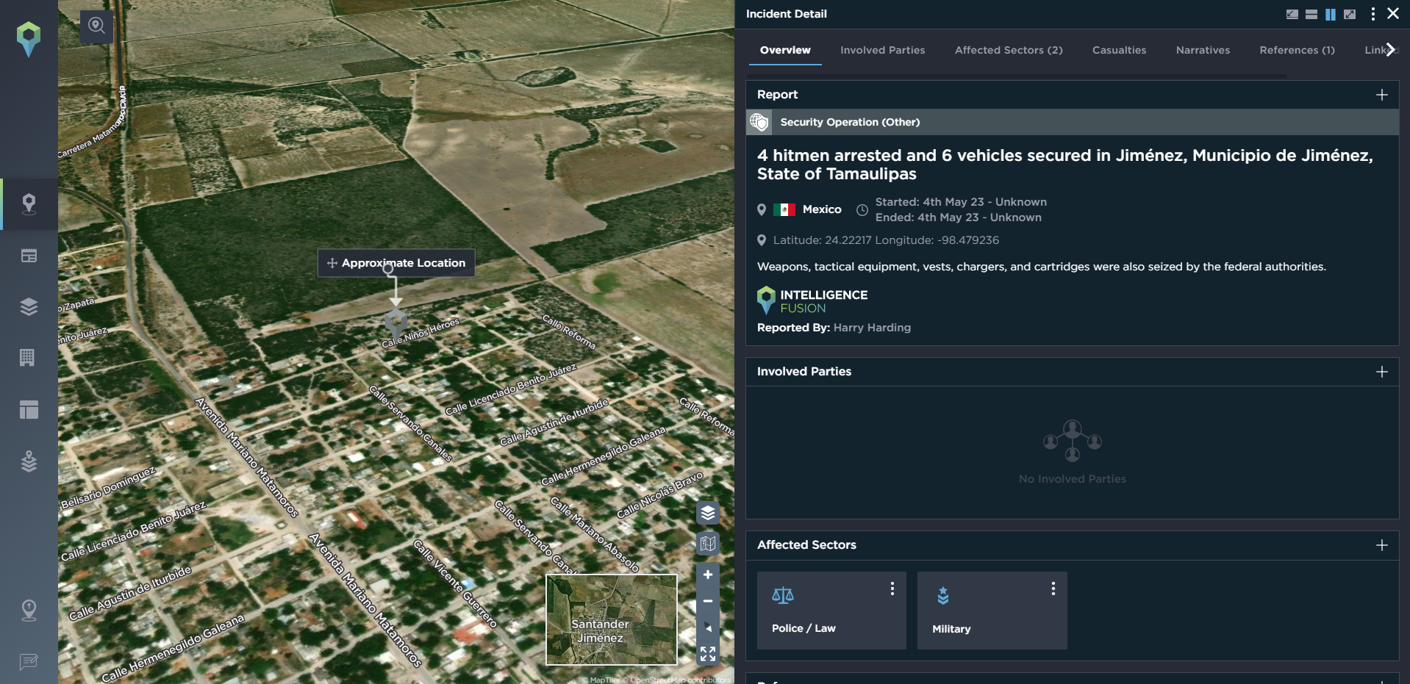Enter fullscreen map mode
The height and width of the screenshot is (684, 1410).
[x=708, y=654]
